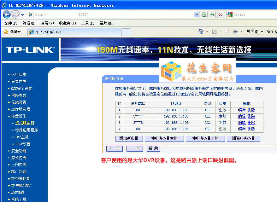The width and height of the screenshot is (277, 202).
Task: Click 删除 link for port 80 entry
Action: pyautogui.click(x=251, y=110)
